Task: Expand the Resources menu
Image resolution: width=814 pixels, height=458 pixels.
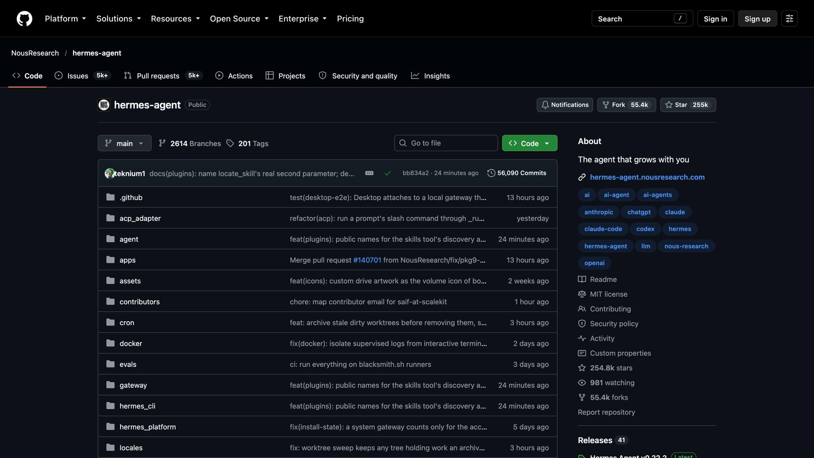Action: (175, 19)
